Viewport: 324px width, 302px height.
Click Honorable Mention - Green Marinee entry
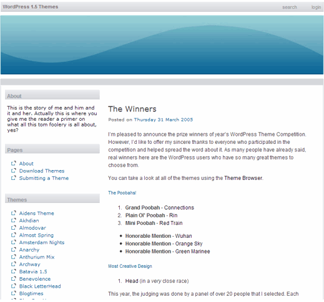167,252
